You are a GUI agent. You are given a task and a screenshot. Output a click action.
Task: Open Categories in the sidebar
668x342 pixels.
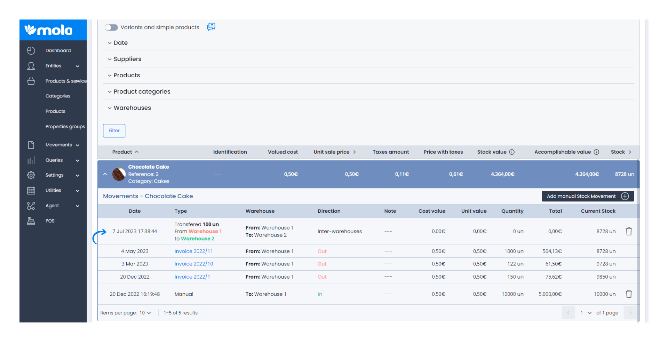coord(58,96)
